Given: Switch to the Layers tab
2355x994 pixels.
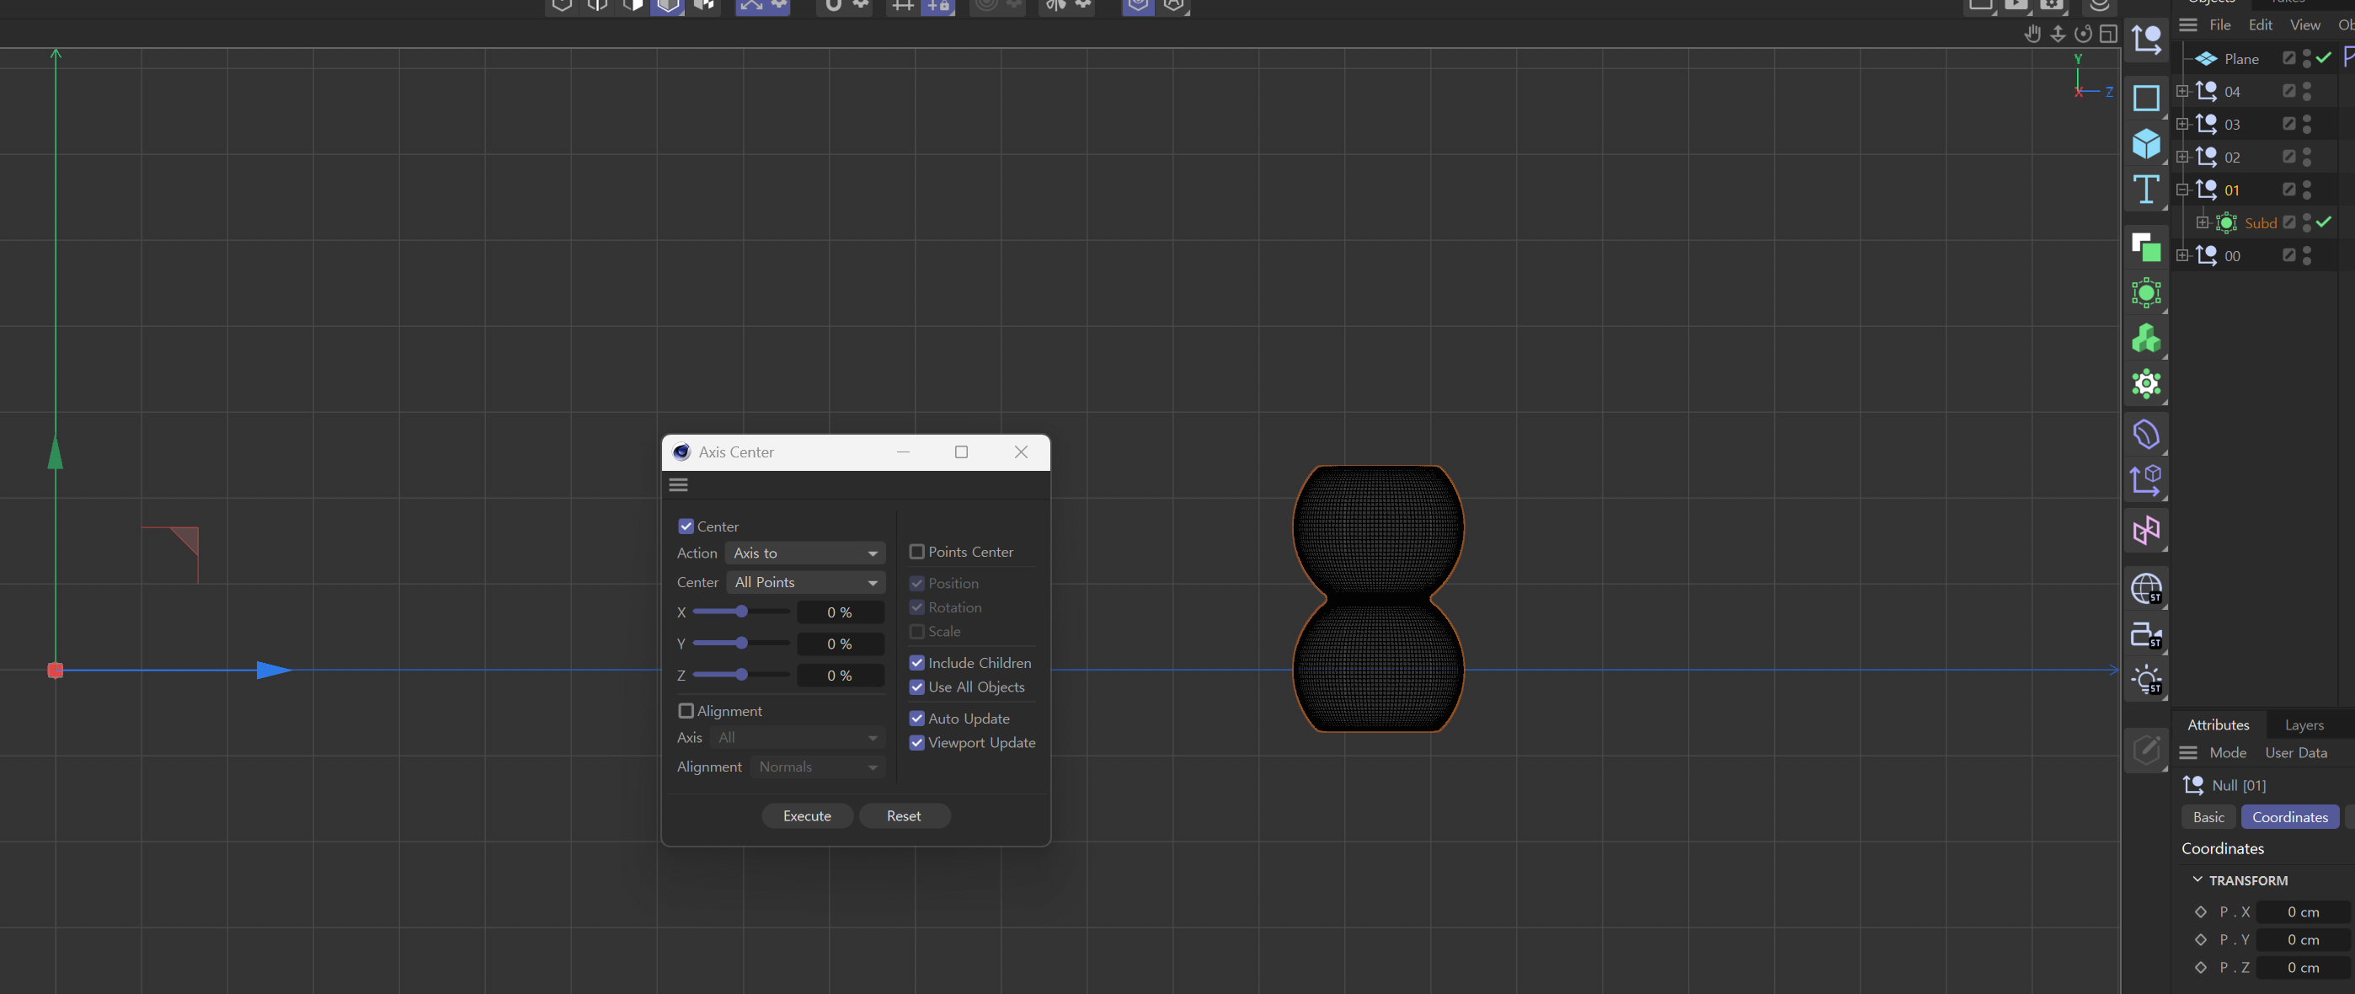Looking at the screenshot, I should (x=2303, y=725).
